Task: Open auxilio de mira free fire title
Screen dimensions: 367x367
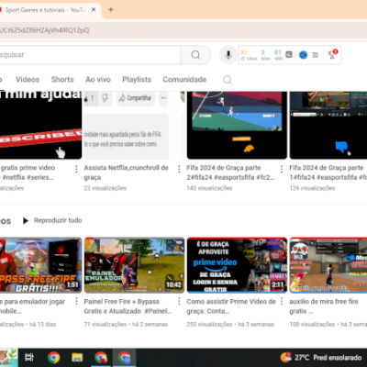Action: pos(324,306)
